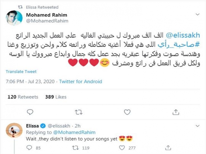View the 120 Retweets list
Viewport: 206px width, 154px height.
pos(24,97)
